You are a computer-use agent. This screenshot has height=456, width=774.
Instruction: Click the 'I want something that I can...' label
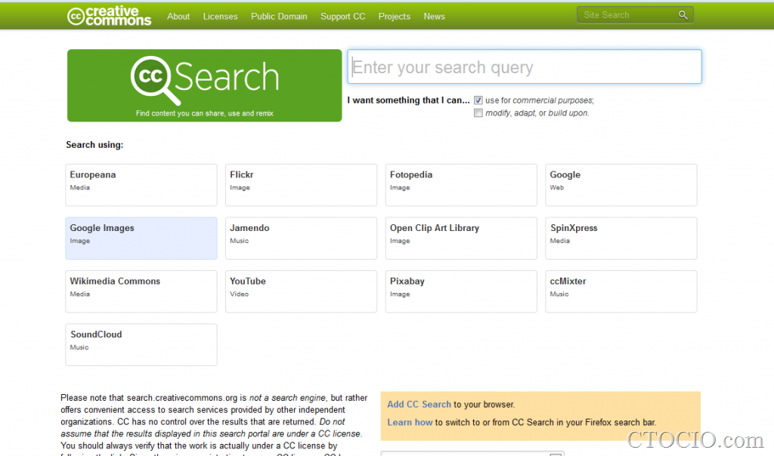pyautogui.click(x=408, y=100)
